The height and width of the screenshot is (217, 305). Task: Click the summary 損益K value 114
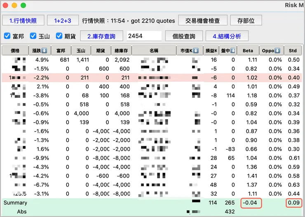pyautogui.click(x=213, y=203)
